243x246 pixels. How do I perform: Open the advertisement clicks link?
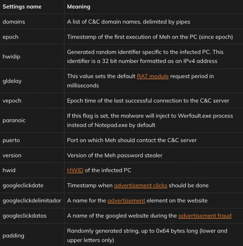click(x=141, y=185)
